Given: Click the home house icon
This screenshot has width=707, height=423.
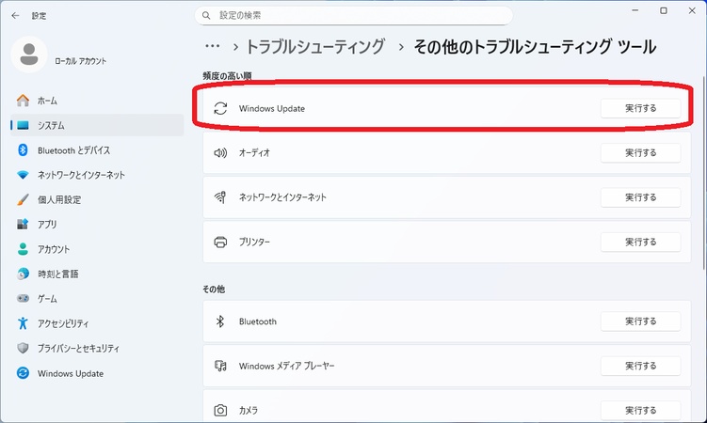Looking at the screenshot, I should pos(23,101).
